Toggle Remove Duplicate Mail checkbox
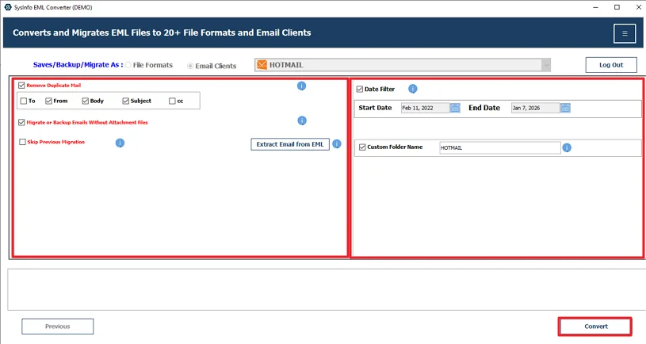 click(21, 86)
